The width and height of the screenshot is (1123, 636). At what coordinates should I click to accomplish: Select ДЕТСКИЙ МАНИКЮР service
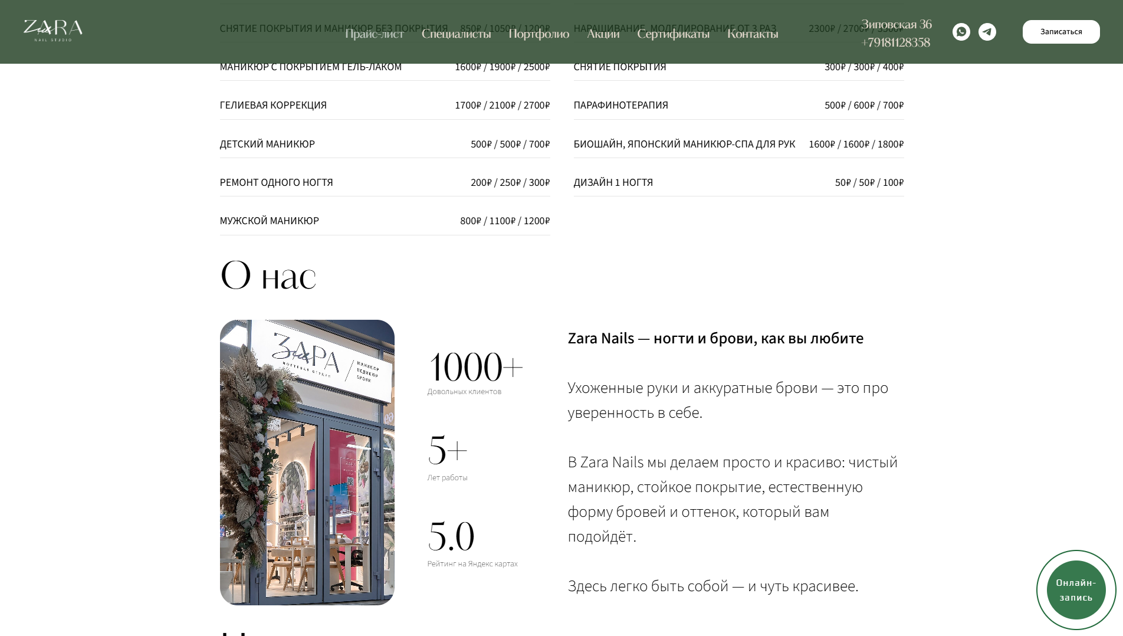click(385, 144)
